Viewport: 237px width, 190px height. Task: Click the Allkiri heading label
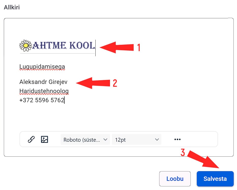(12, 7)
